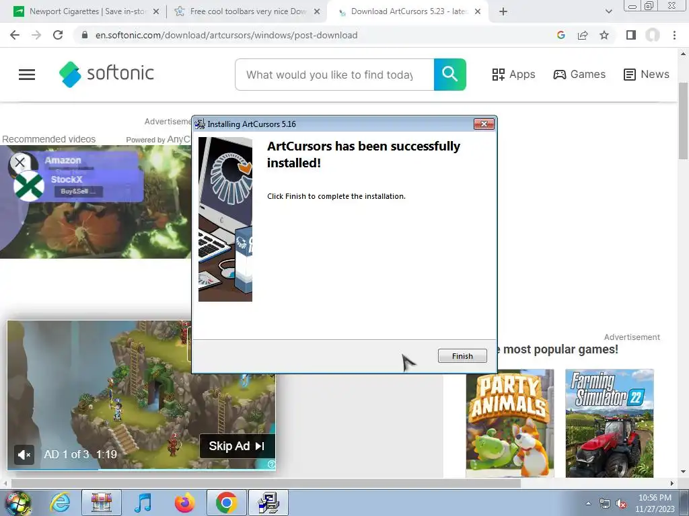Image resolution: width=689 pixels, height=516 pixels.
Task: Close the Installing ArtCursors 5.16 dialog
Action: pos(484,124)
